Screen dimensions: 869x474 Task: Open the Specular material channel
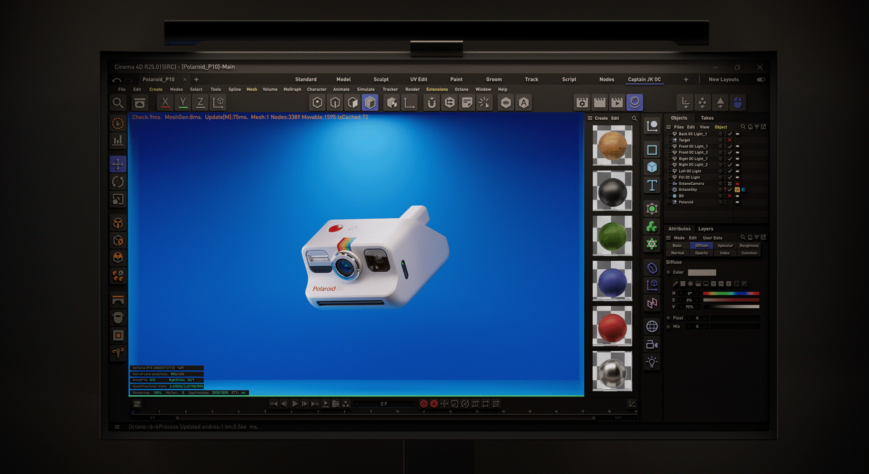click(725, 246)
